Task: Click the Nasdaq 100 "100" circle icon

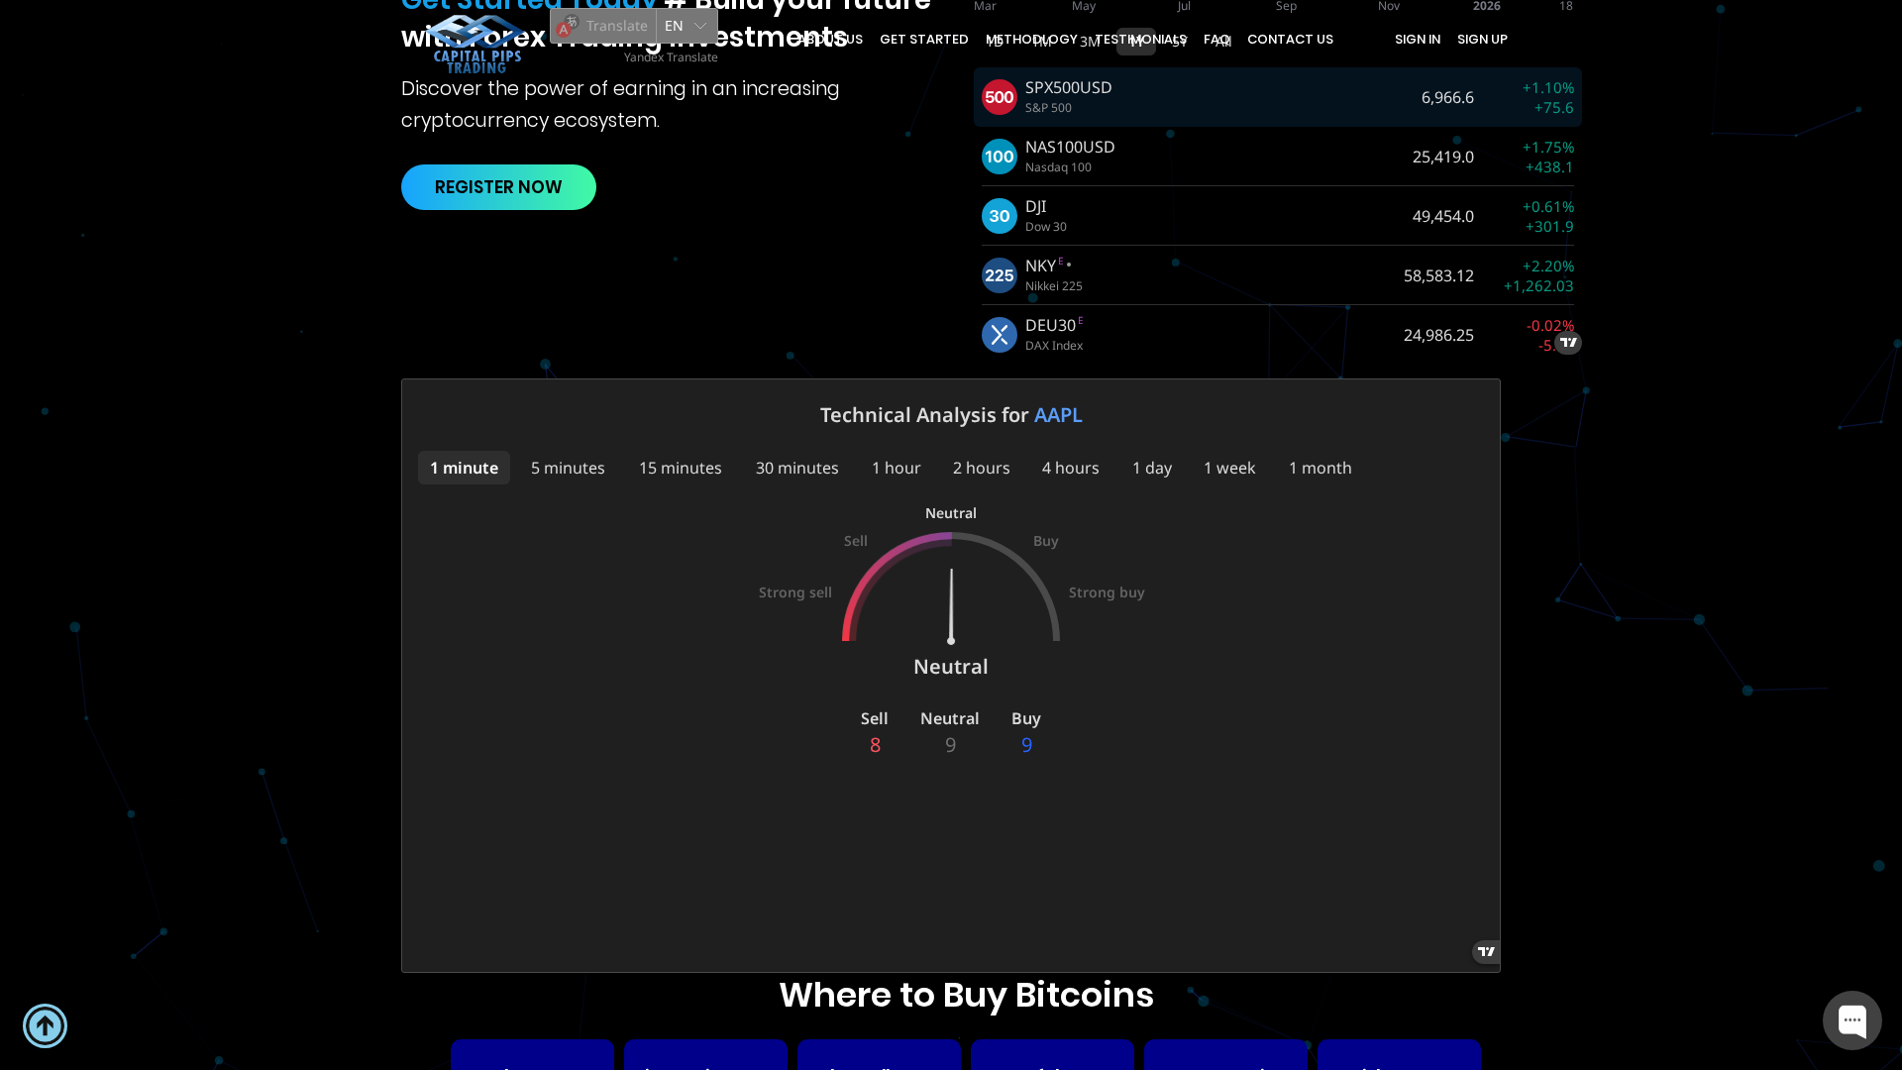Action: 999,156
